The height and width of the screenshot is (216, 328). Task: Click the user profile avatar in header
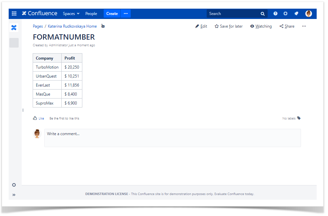[308, 14]
